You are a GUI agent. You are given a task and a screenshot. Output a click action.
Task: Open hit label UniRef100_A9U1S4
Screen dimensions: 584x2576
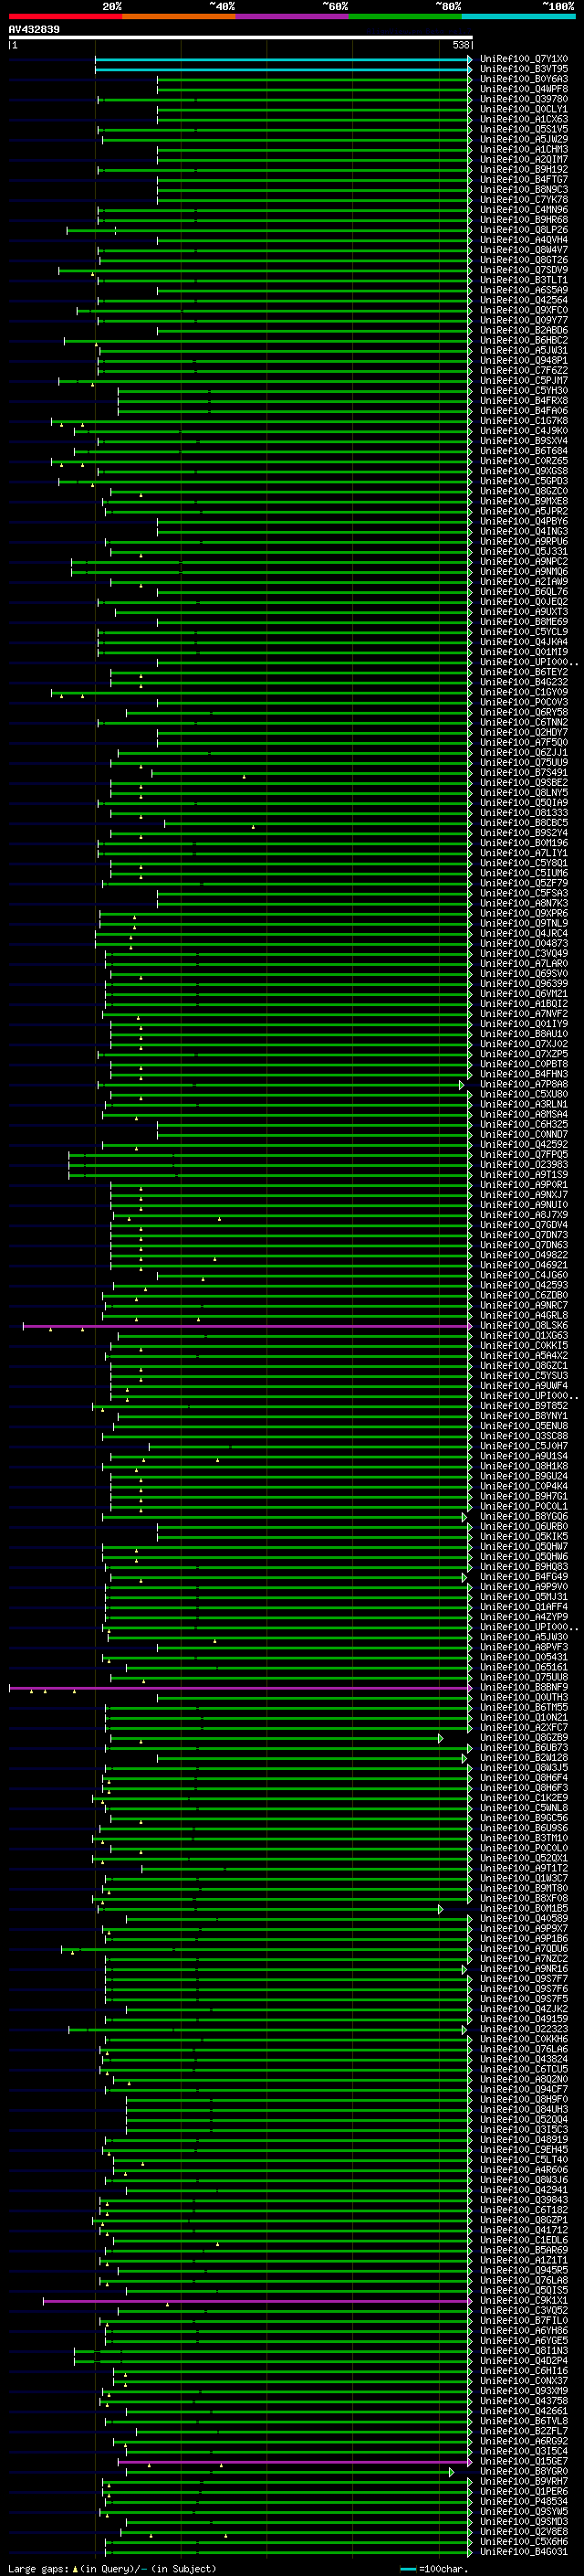(x=524, y=1457)
